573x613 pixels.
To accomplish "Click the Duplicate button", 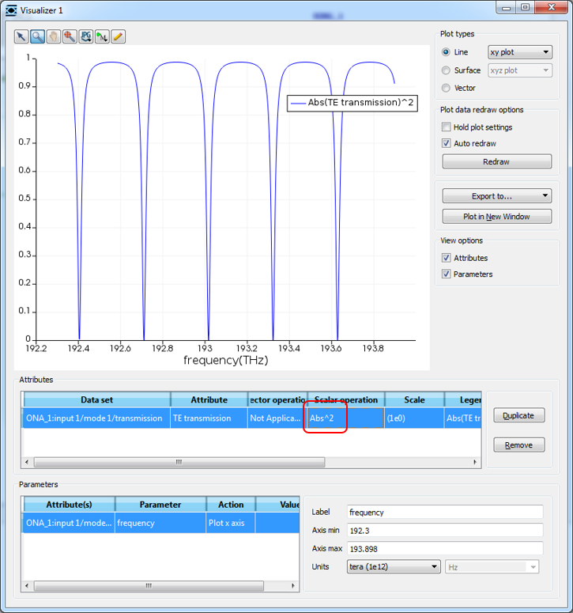I will click(x=518, y=415).
